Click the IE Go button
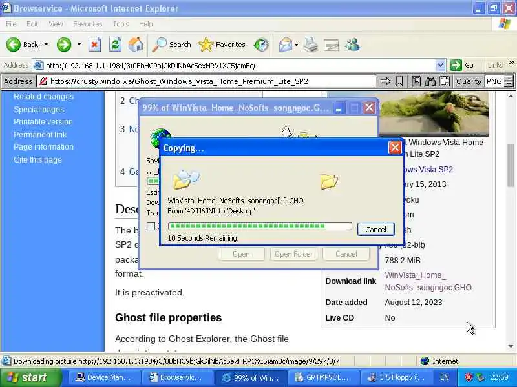This screenshot has width=517, height=387. coord(463,65)
